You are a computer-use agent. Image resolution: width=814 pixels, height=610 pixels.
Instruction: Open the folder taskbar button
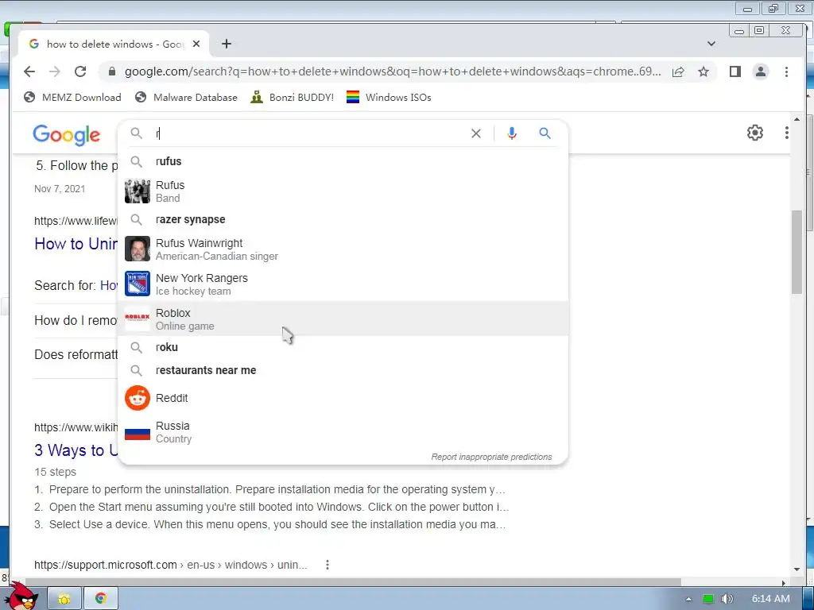click(x=64, y=599)
